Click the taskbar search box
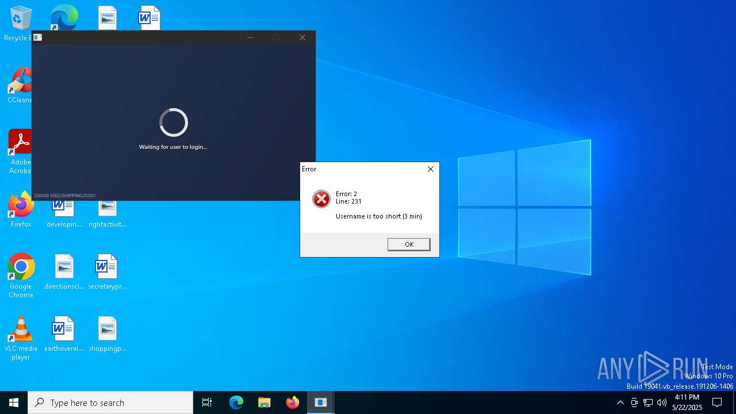Image resolution: width=736 pixels, height=414 pixels. click(x=110, y=402)
